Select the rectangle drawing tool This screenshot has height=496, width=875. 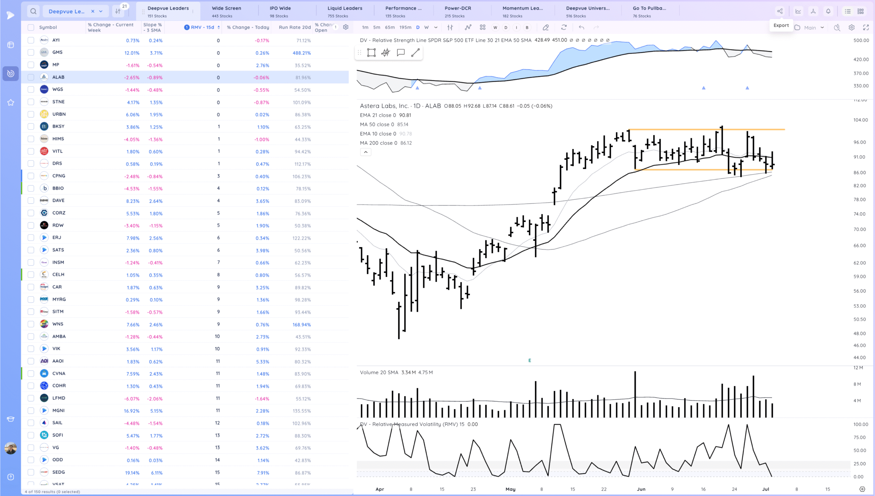[x=371, y=53]
